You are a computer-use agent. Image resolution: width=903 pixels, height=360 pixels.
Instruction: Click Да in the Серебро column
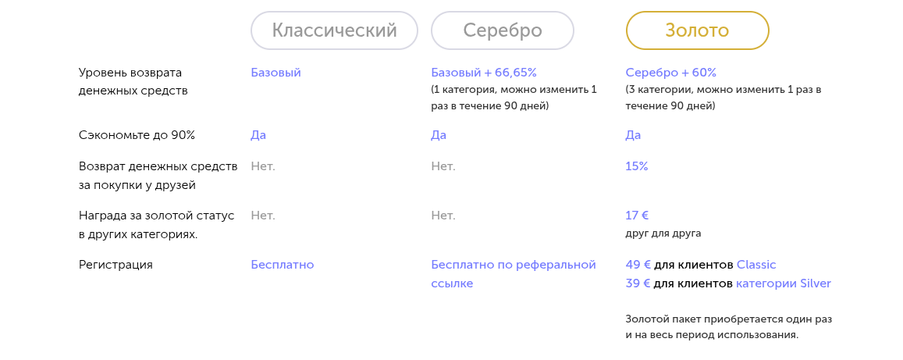point(439,135)
